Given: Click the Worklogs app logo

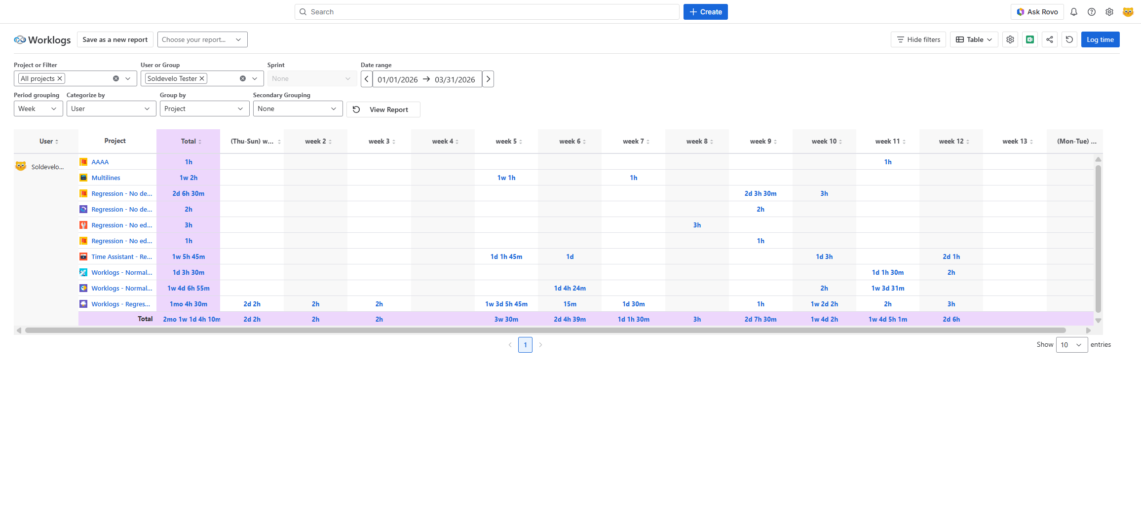Looking at the screenshot, I should point(20,39).
